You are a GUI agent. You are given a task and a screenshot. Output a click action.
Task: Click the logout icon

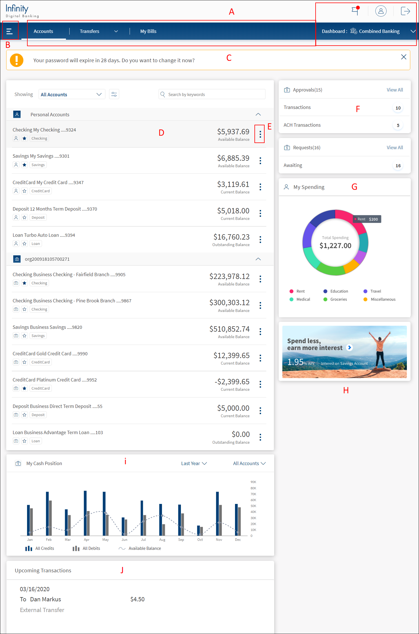(x=405, y=11)
